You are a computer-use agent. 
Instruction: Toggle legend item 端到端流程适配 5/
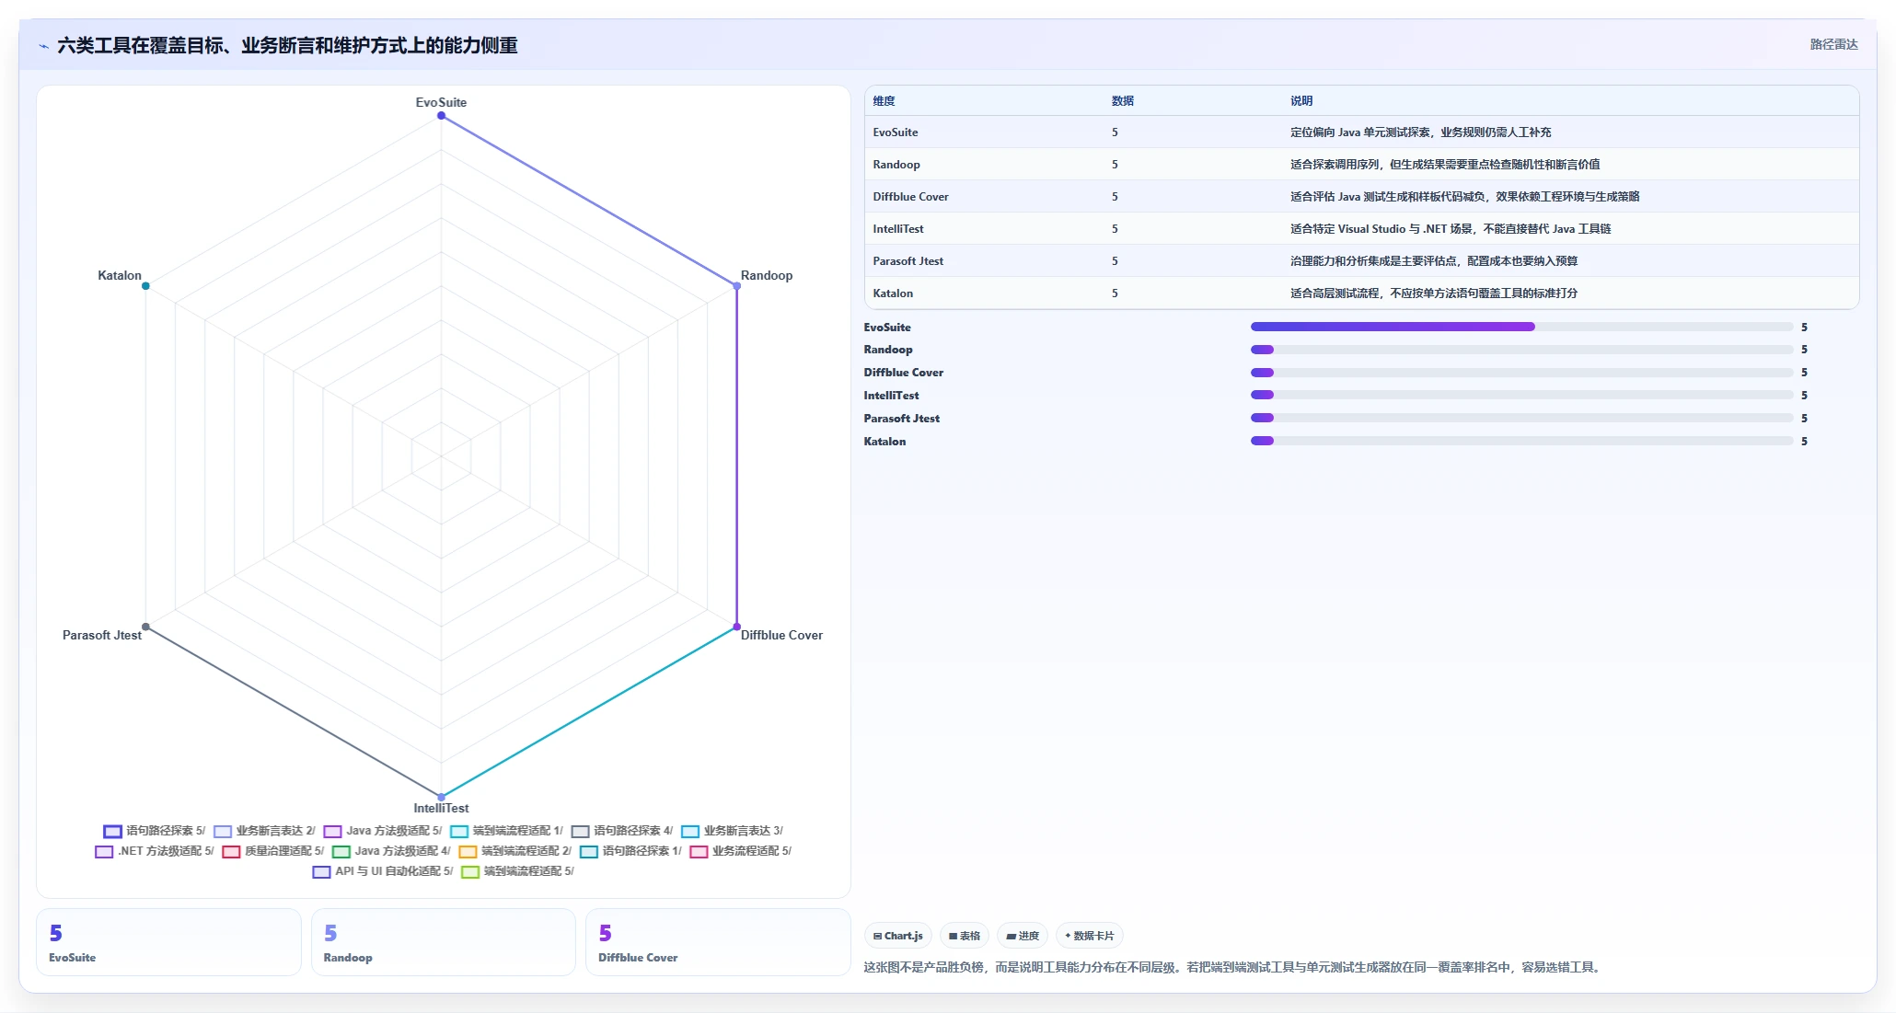[517, 871]
